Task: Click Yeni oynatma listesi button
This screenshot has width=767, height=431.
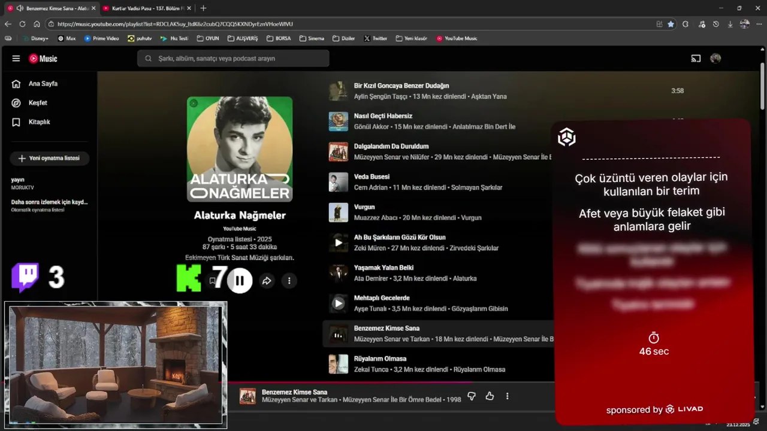Action: tap(49, 158)
